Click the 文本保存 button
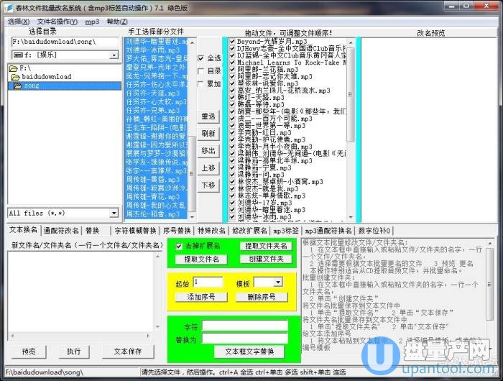Screen dimensions: 503x381 128,352
